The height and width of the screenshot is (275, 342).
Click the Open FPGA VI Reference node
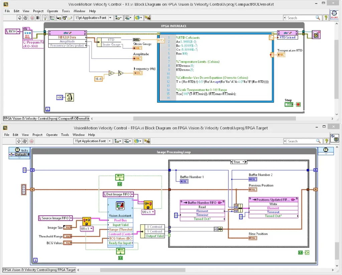pyautogui.click(x=27, y=34)
